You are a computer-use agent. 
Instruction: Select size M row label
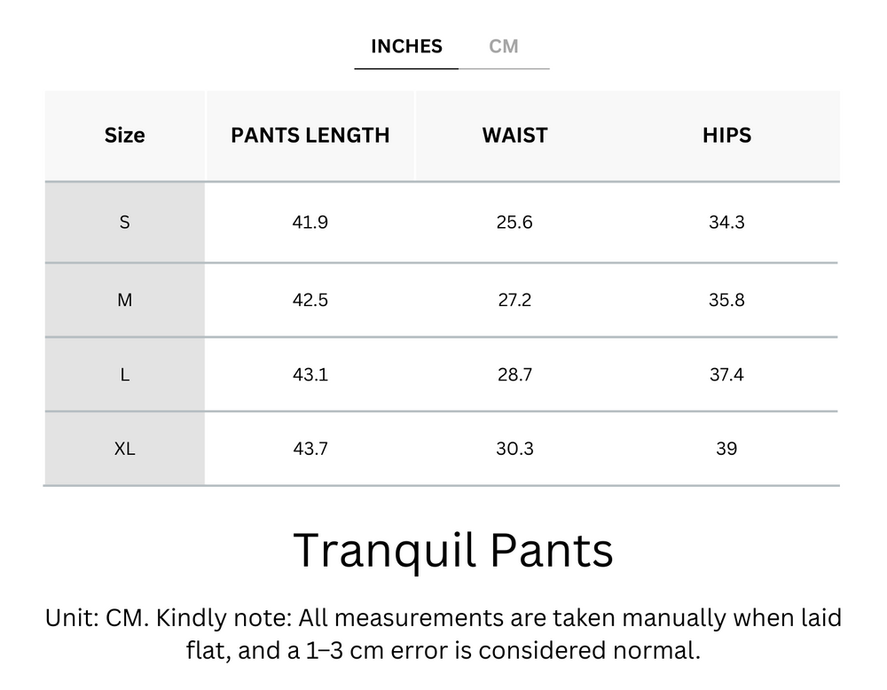point(124,299)
